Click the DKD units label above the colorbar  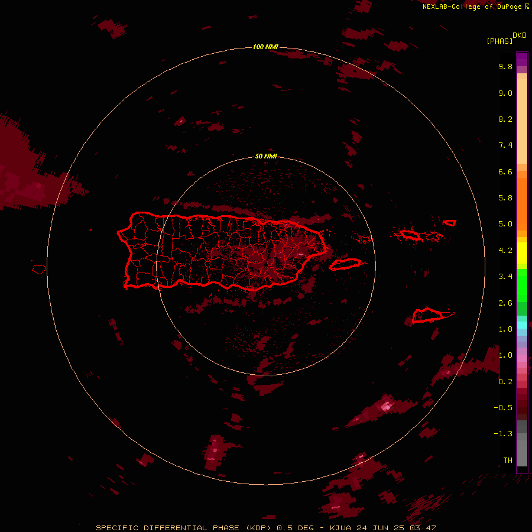(519, 35)
